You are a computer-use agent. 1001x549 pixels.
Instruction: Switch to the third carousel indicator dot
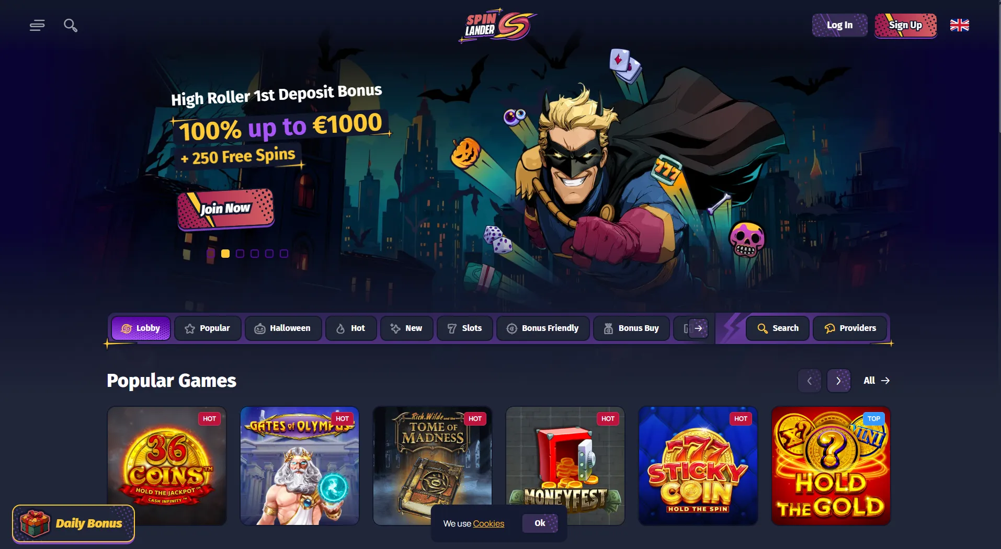240,254
